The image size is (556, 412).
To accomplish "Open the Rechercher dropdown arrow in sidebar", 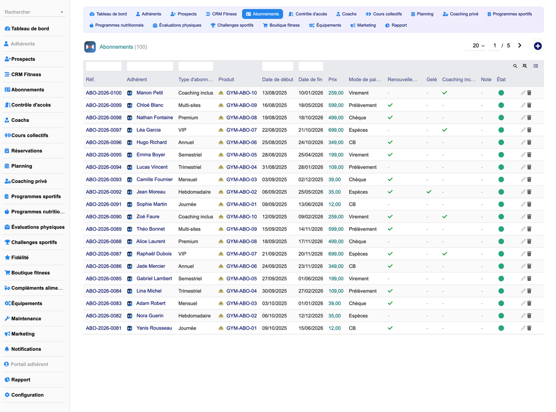I will coord(62,13).
